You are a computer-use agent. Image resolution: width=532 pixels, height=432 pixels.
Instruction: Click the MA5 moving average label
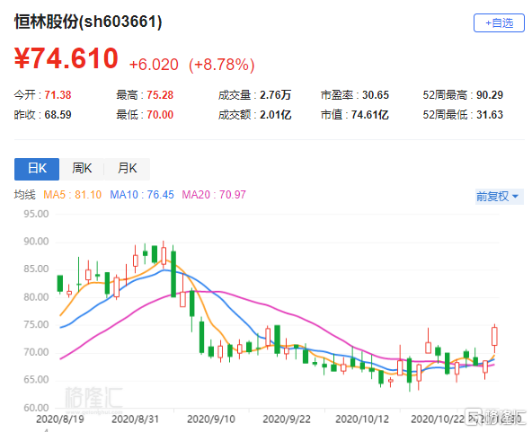tap(72, 195)
